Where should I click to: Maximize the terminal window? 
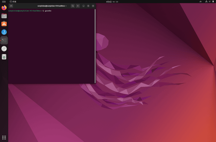click(88, 6)
